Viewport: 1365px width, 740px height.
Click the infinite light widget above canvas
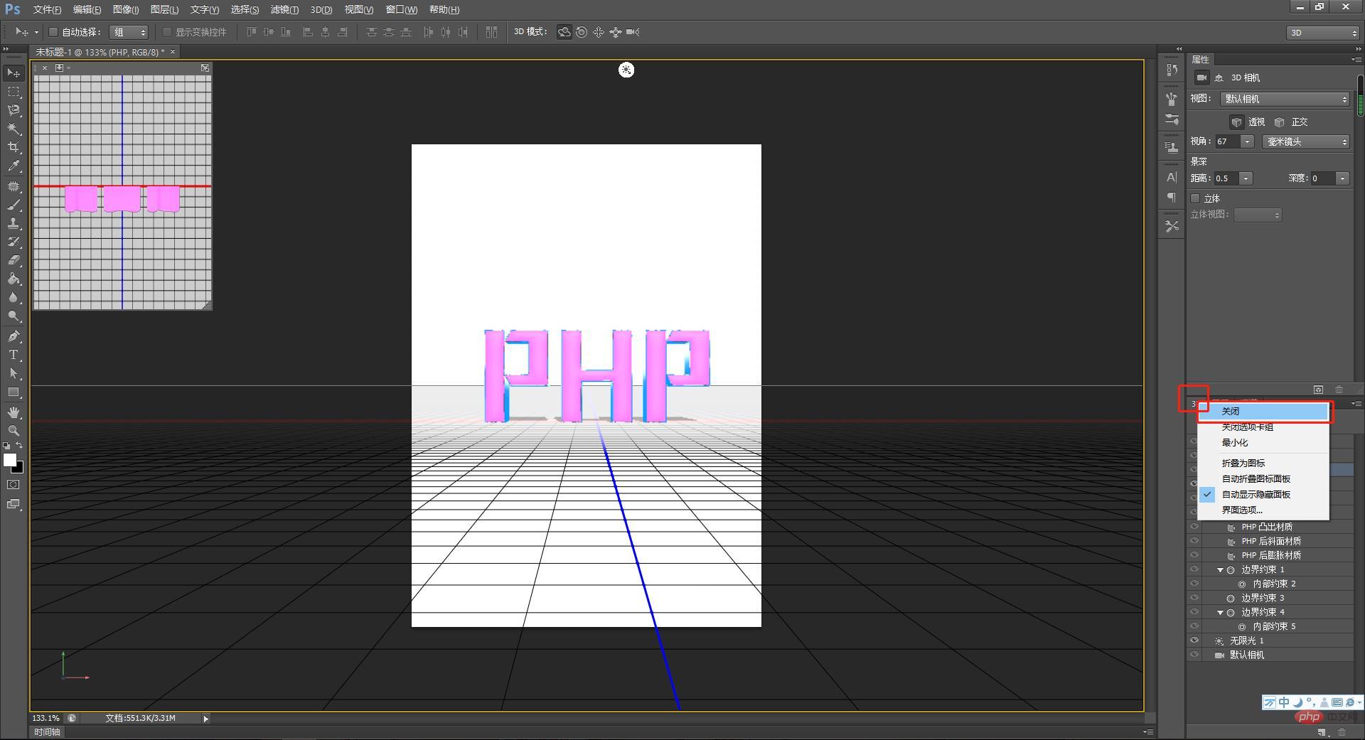coord(626,70)
